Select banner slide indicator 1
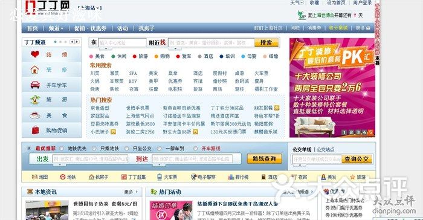Screen dimensions: 423x220 (x=344, y=132)
